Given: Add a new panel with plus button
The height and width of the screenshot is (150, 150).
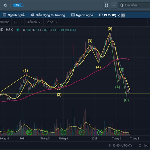Looking at the screenshot, I should 114,5.
